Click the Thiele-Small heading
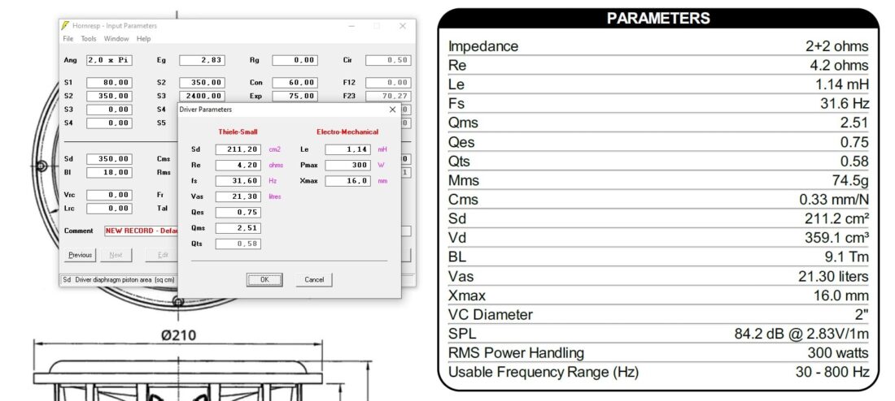Viewport: 895px width, 401px height. (x=238, y=132)
